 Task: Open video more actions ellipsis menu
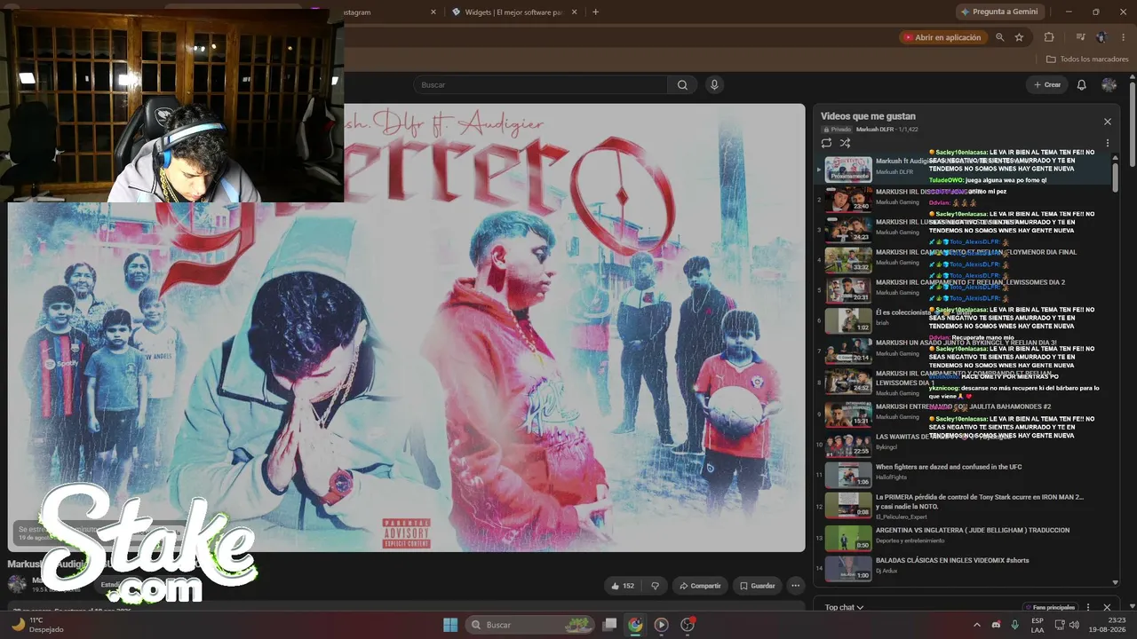click(796, 586)
